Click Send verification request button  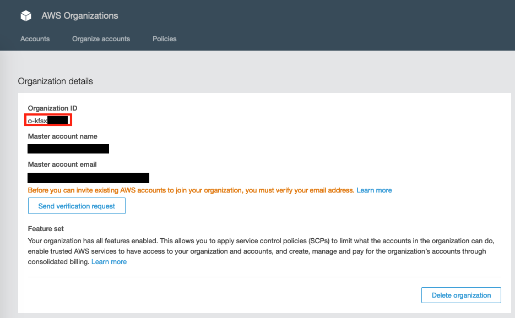tap(77, 206)
